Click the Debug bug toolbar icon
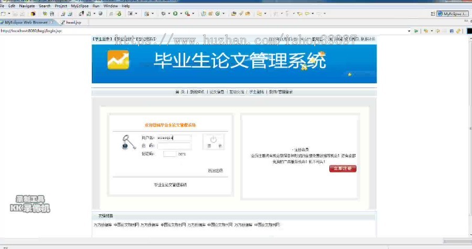 [164, 14]
